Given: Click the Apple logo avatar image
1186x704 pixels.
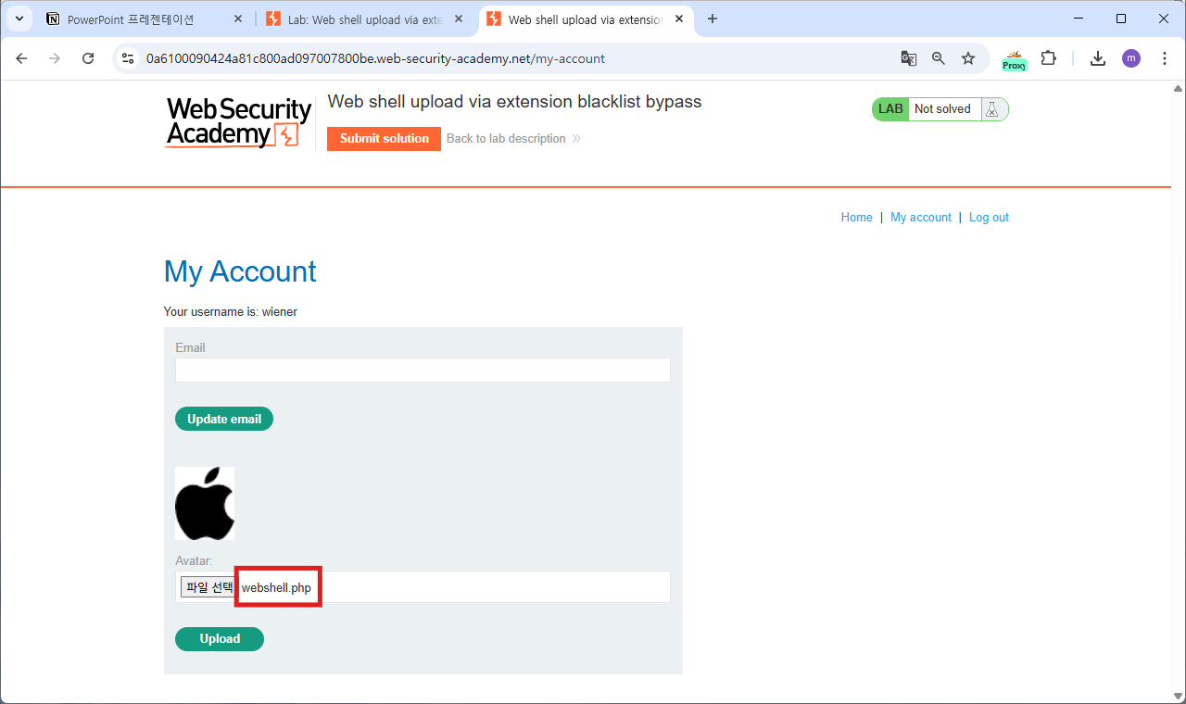Looking at the screenshot, I should coord(205,503).
